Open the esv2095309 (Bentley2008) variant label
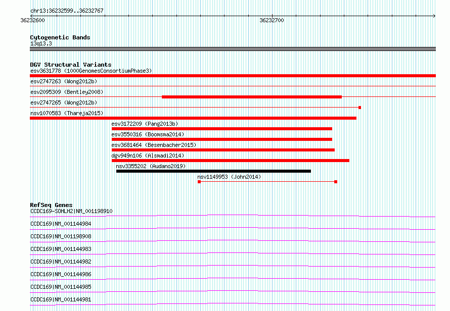 coord(67,92)
